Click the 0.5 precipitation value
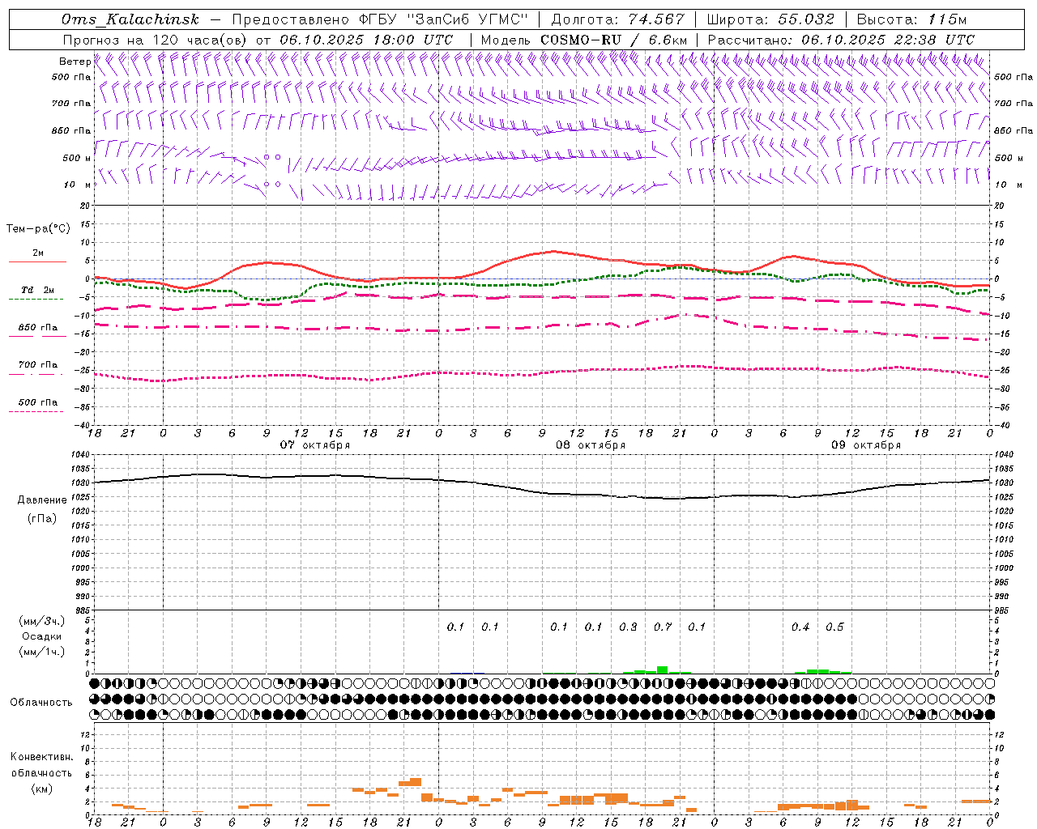 pyautogui.click(x=834, y=627)
